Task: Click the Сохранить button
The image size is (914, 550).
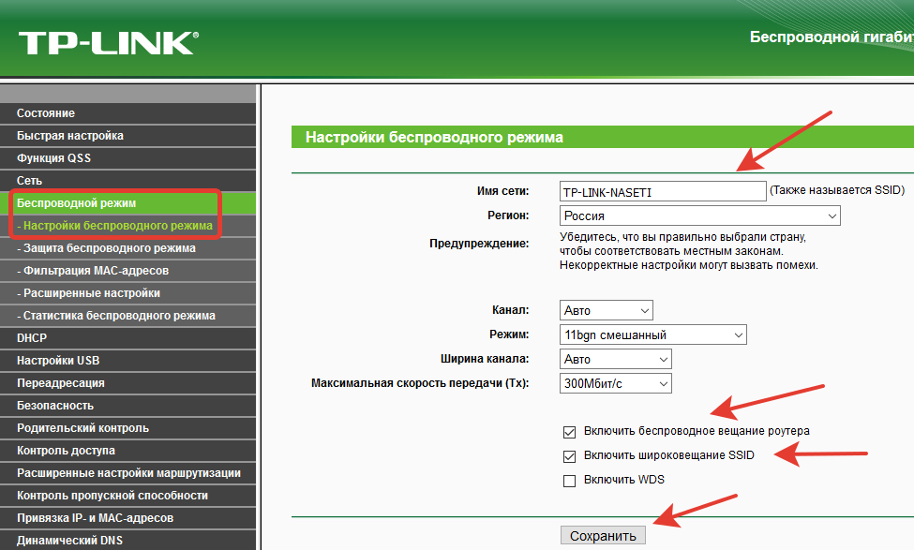Action: [603, 536]
